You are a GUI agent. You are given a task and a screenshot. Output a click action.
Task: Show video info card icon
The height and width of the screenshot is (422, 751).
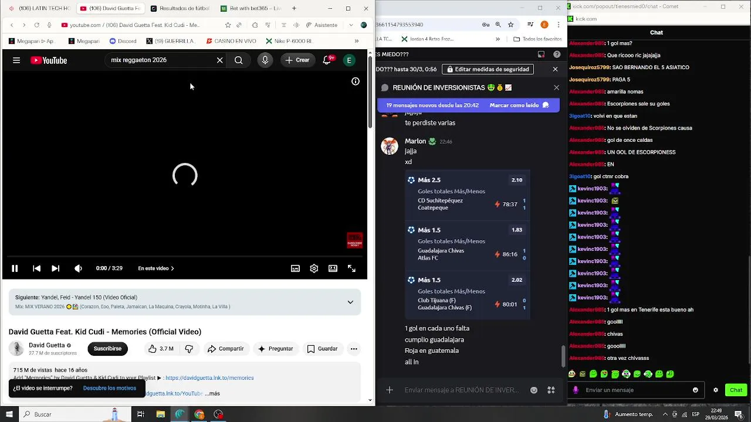click(356, 81)
